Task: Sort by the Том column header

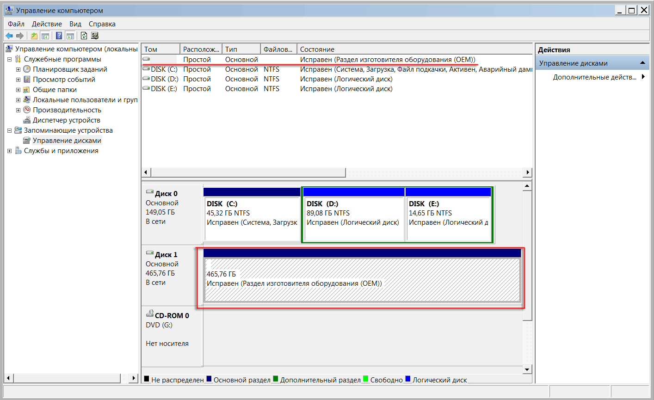Action: (160, 49)
